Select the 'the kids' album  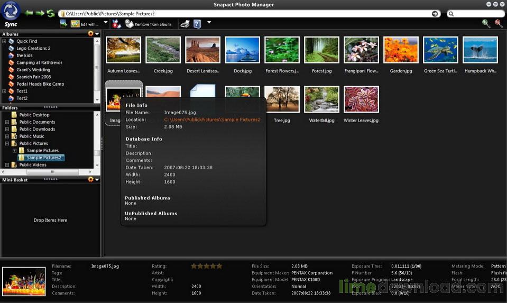(x=24, y=56)
